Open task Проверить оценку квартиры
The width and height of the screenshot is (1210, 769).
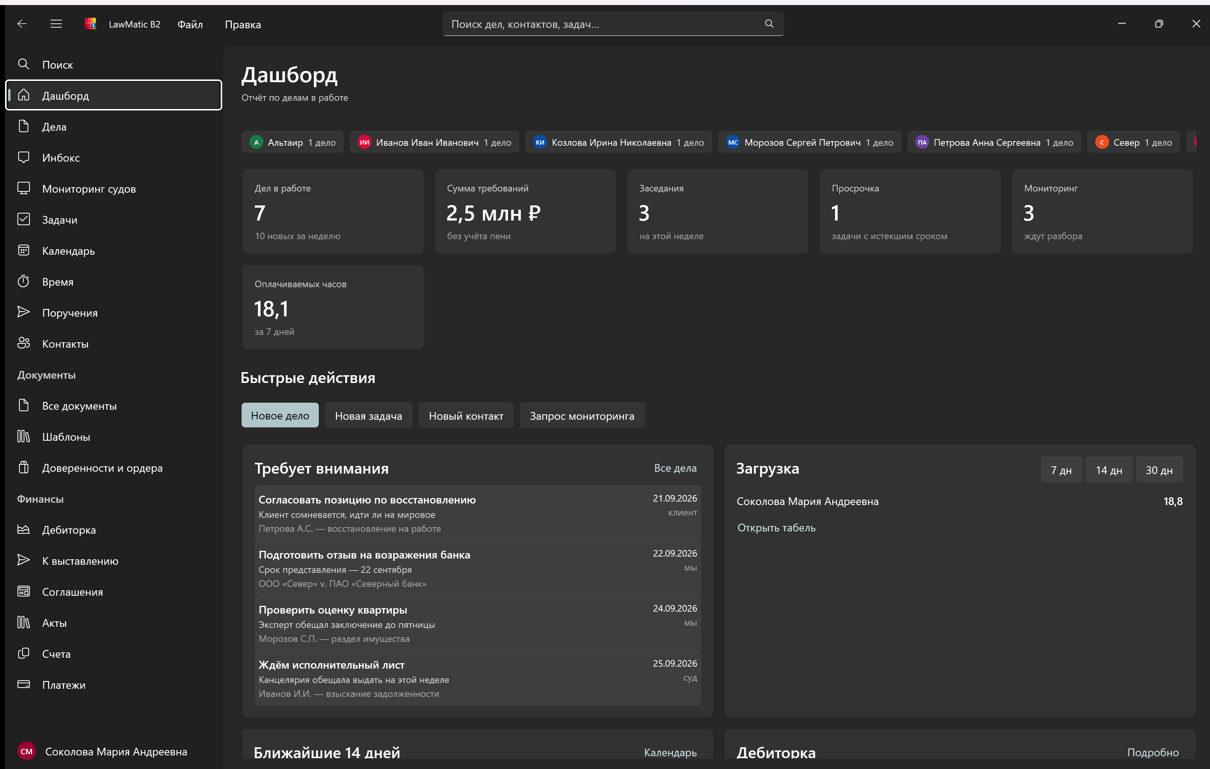[478, 623]
